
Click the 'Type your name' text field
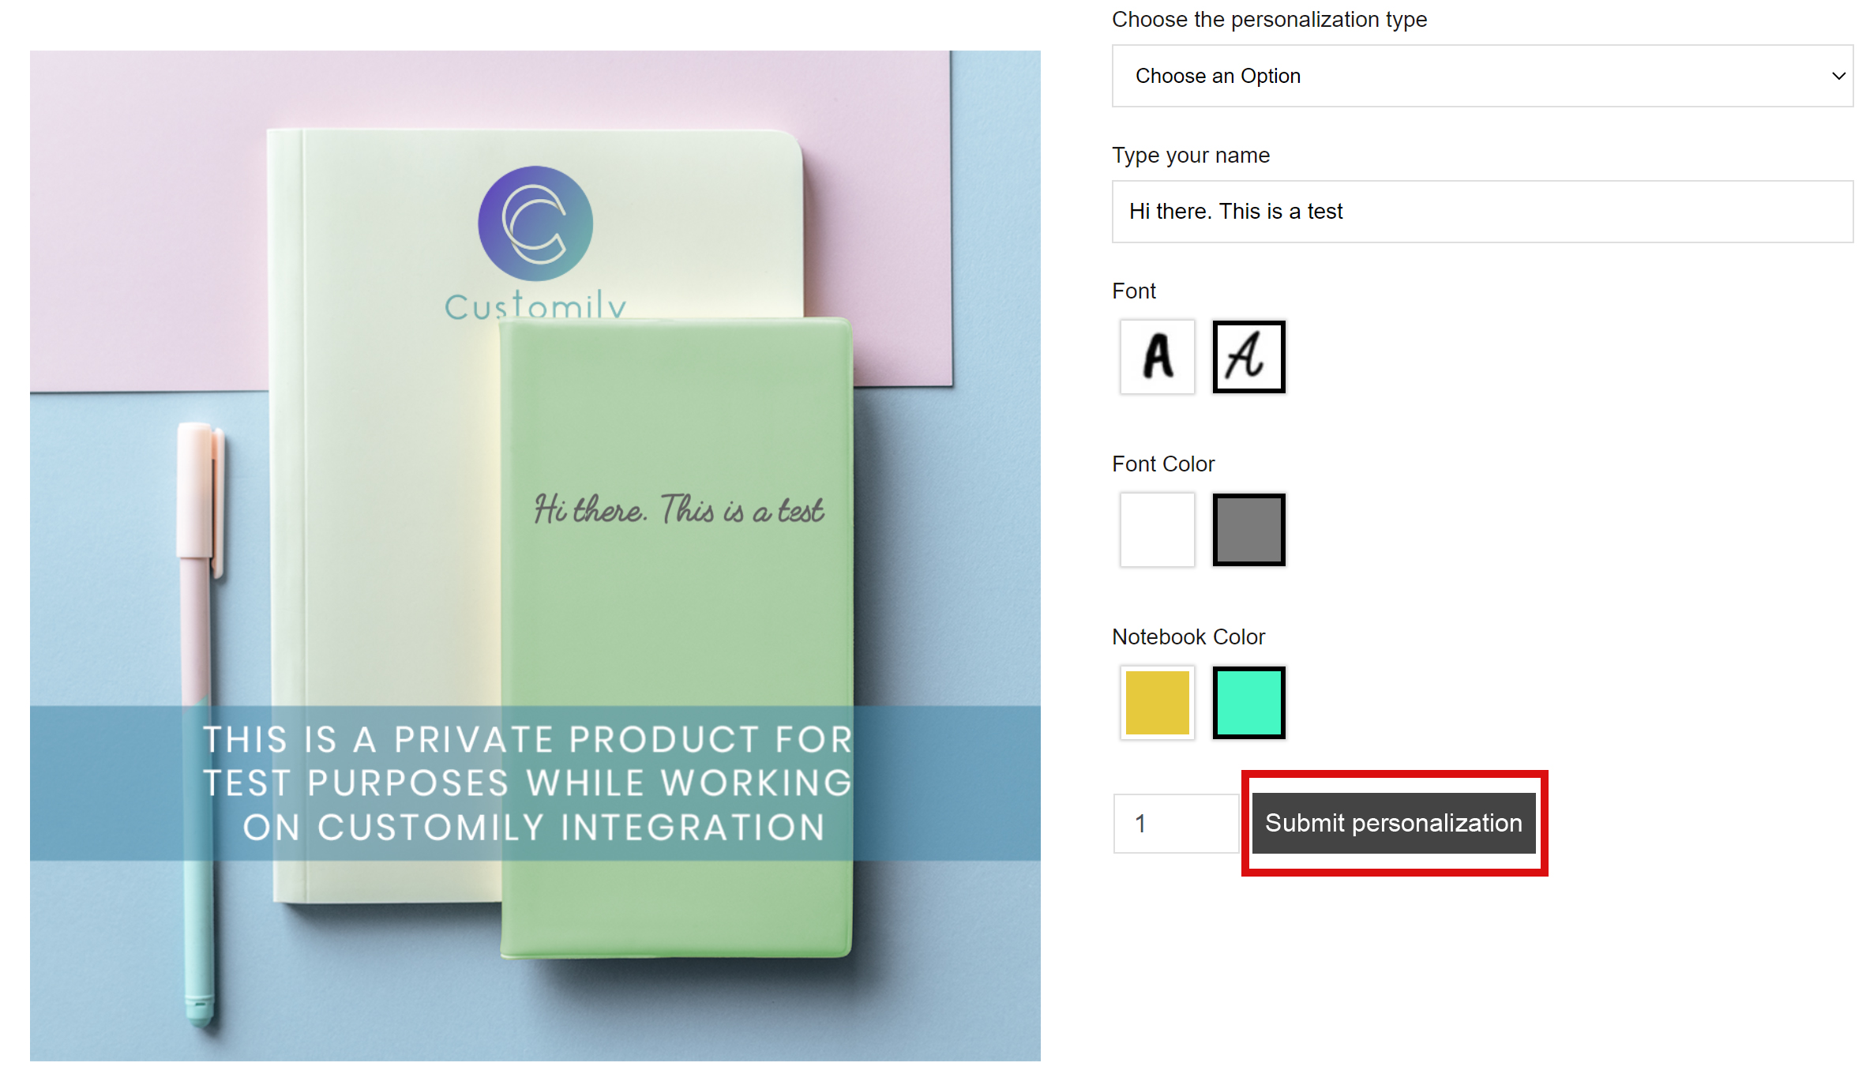click(x=1481, y=212)
